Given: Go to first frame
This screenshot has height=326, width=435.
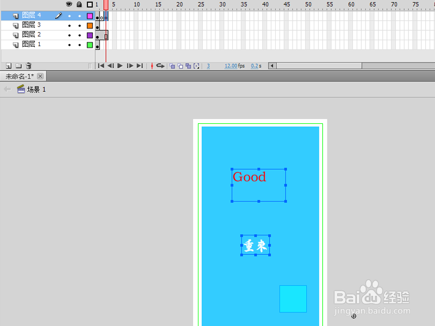Looking at the screenshot, I should (101, 66).
